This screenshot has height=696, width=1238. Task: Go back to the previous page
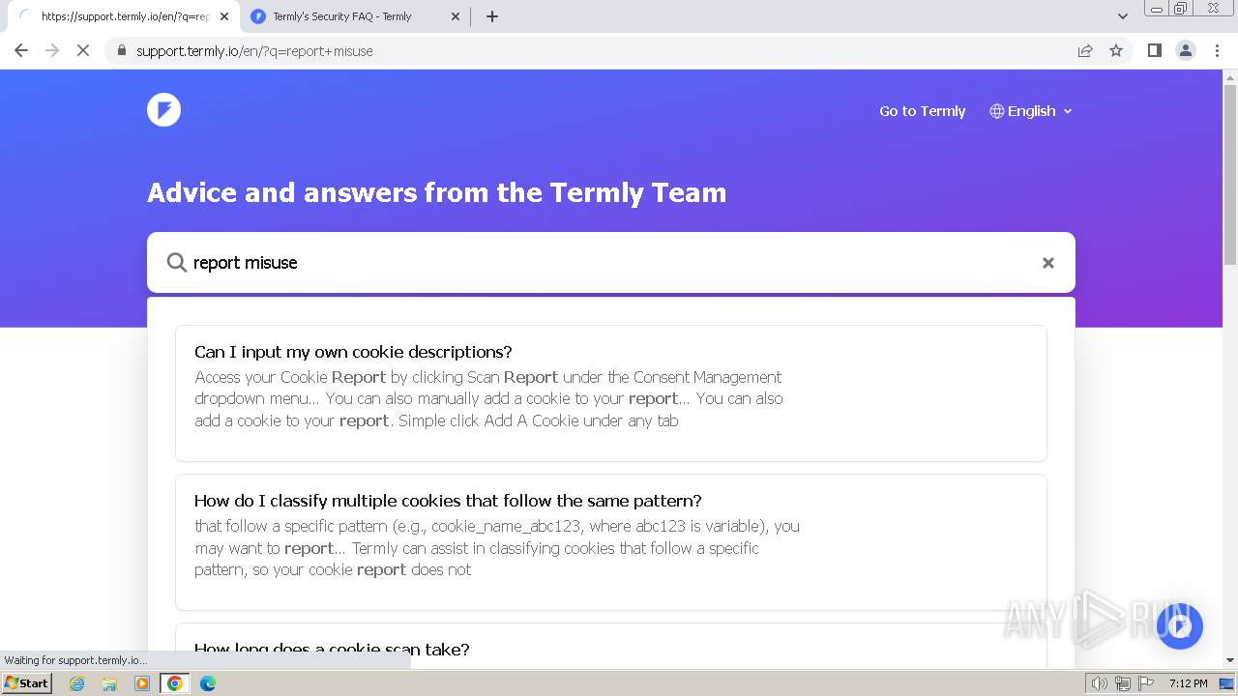coord(21,50)
